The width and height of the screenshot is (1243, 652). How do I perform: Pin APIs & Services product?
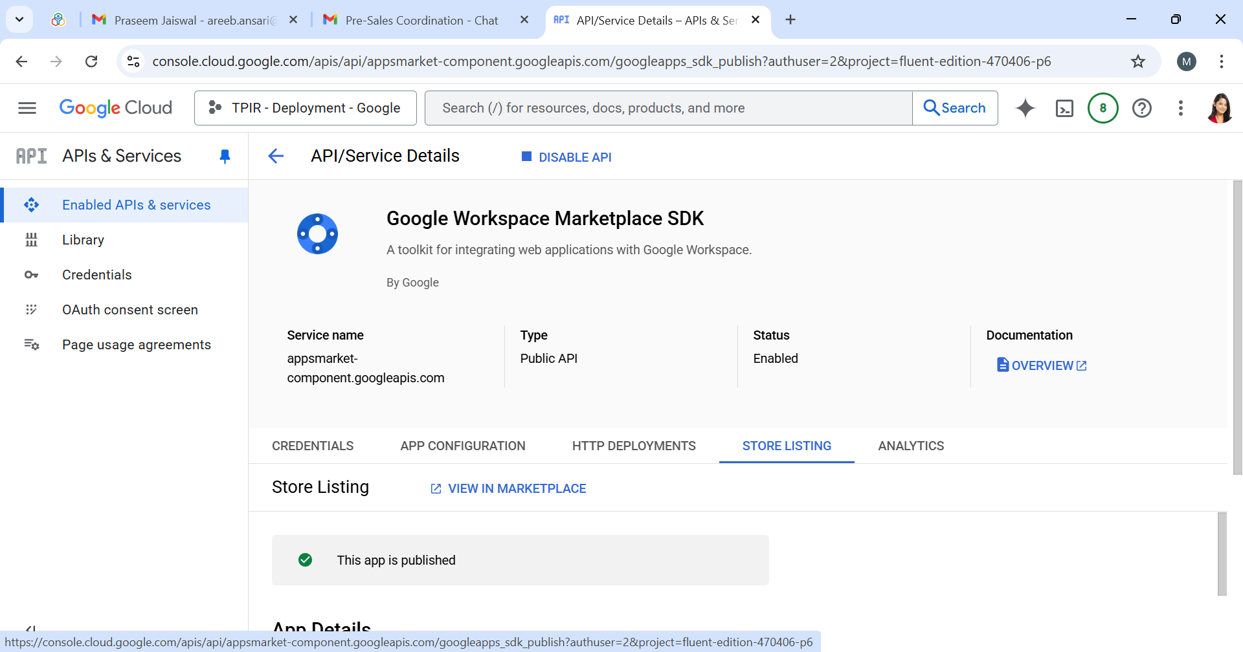pyautogui.click(x=225, y=156)
